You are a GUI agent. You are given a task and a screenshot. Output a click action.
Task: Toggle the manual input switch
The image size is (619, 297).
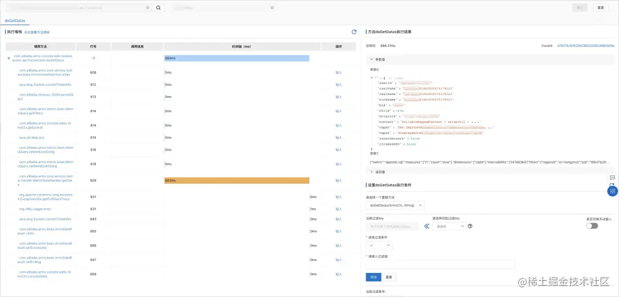pos(592,225)
